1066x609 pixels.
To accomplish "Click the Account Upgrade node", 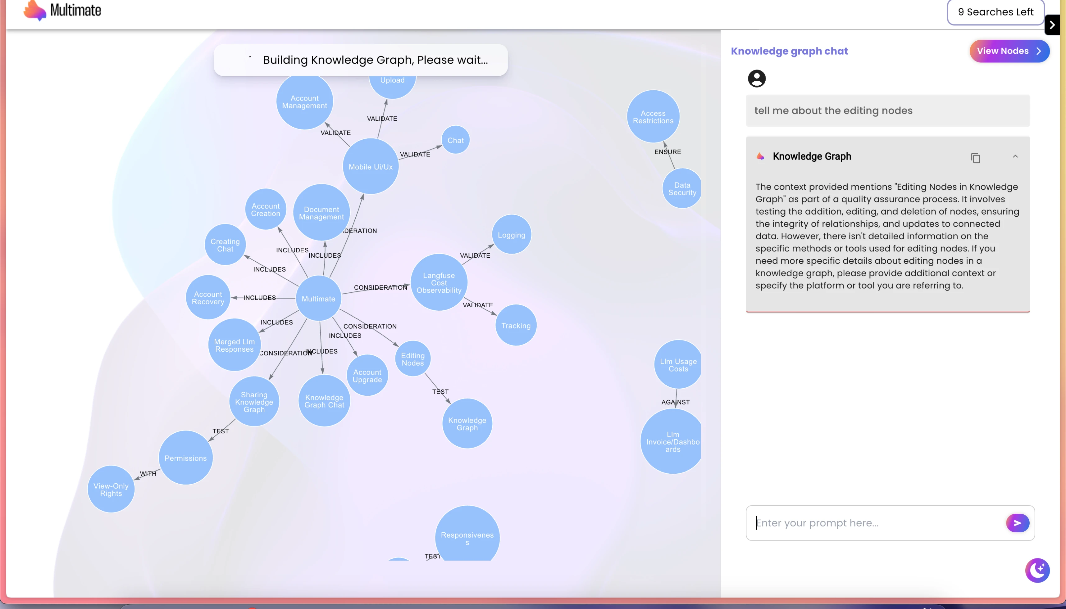I will 367,376.
